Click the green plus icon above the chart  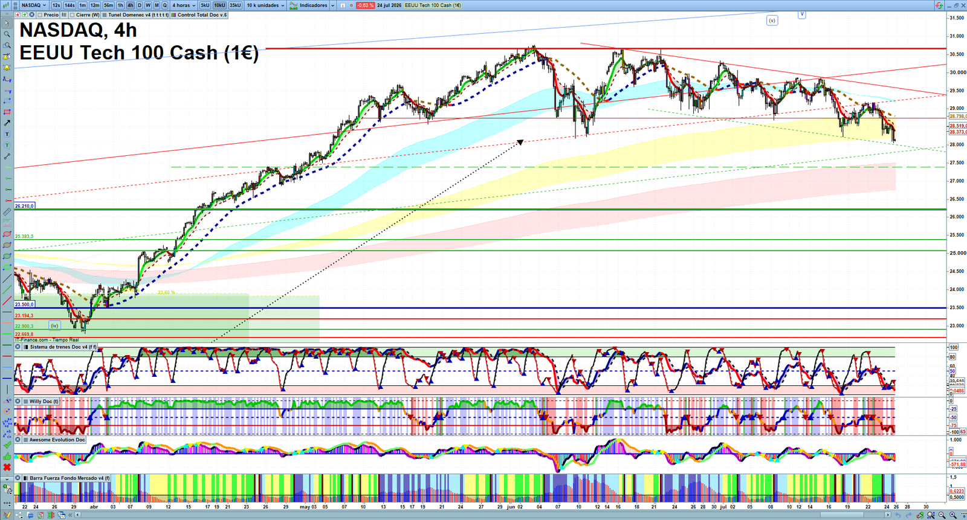coord(25,14)
